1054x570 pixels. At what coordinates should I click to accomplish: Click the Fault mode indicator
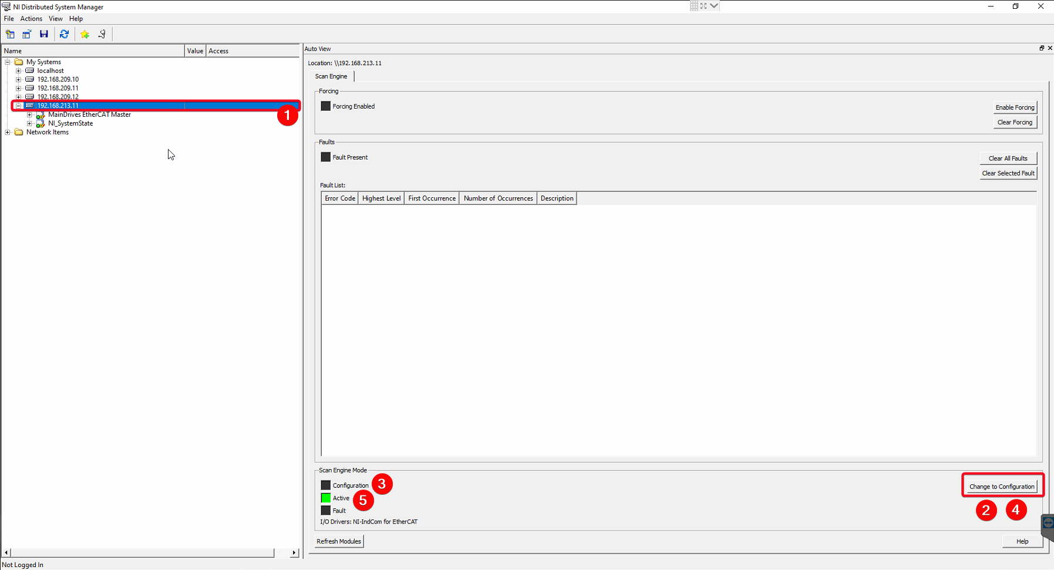(x=326, y=511)
